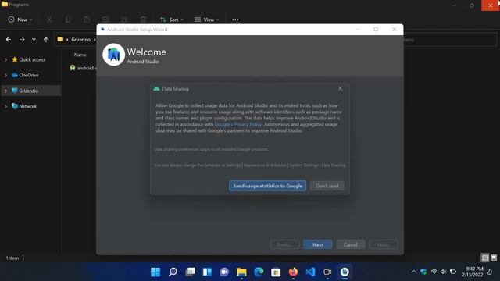Click the Paste icon in File Explorer

[87, 20]
